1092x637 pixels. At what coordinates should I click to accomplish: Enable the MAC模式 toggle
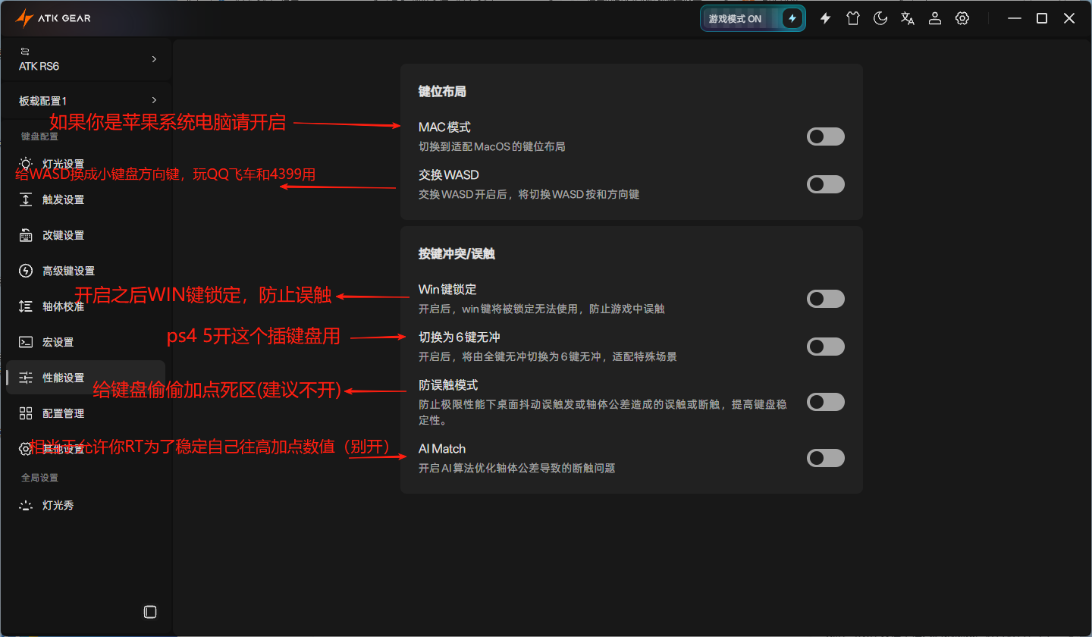click(x=825, y=136)
